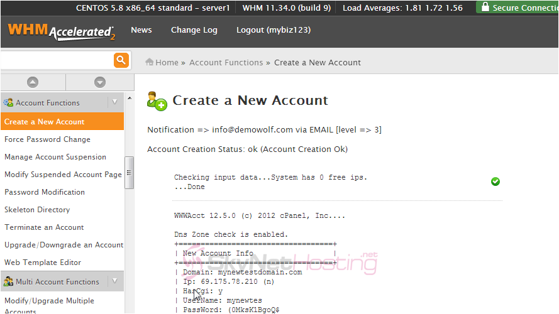This screenshot has width=559, height=314.
Task: Click the Notification info@demowolf.com line
Action: (265, 129)
